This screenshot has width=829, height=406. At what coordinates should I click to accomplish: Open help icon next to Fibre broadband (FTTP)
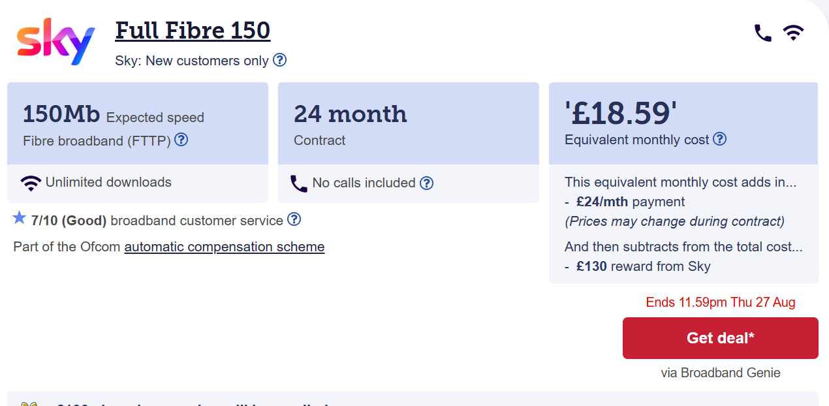tap(181, 140)
